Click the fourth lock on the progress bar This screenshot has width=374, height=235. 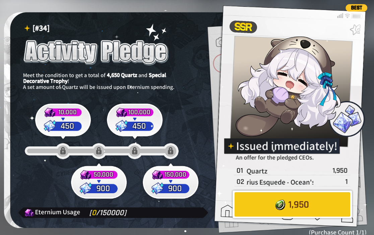pos(171,151)
